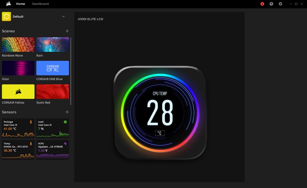This screenshot has width=307, height=188.
Task: Expand the Default profile dropdown chevron
Action: (63, 17)
